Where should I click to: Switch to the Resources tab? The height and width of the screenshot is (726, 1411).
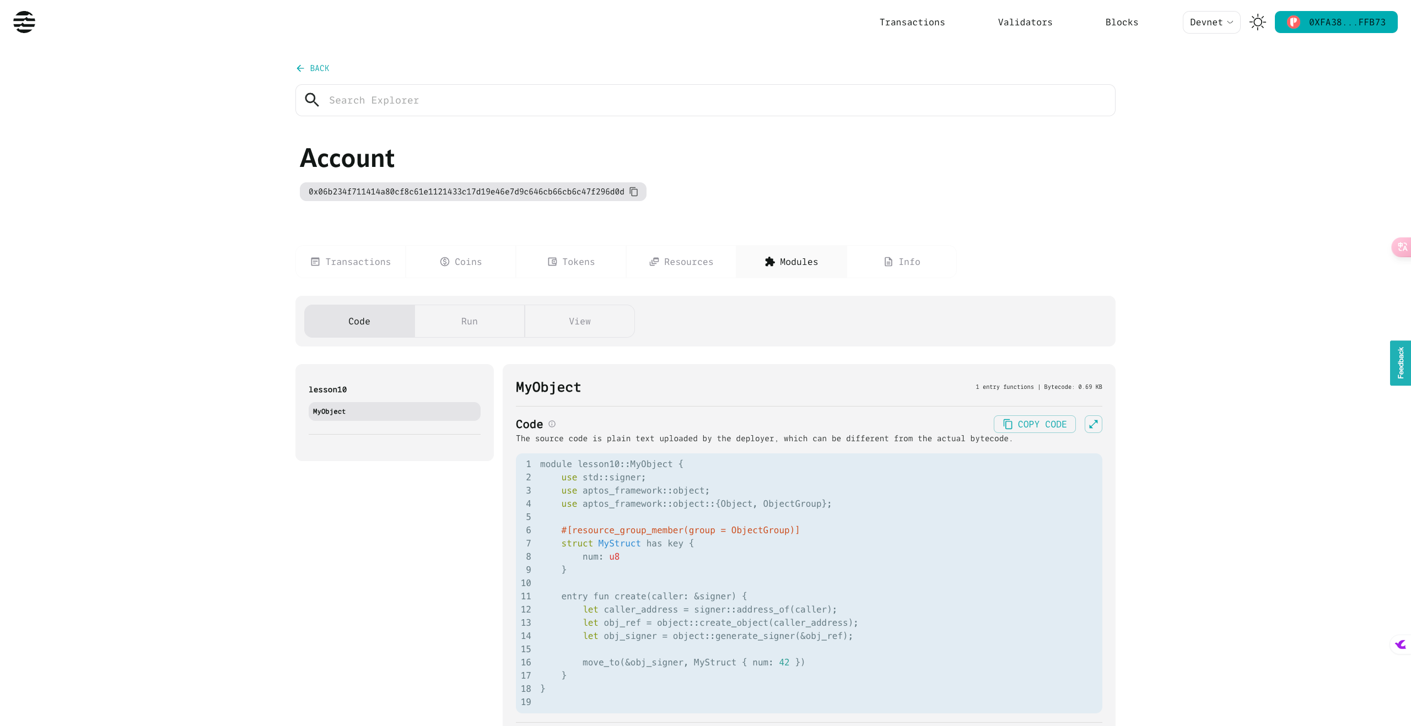(x=681, y=262)
